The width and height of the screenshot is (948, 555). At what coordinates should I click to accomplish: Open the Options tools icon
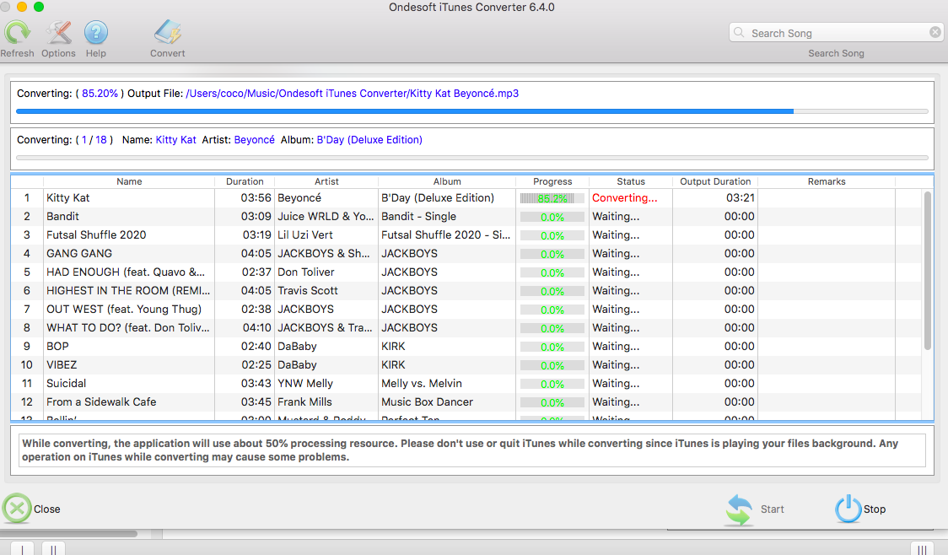tap(59, 33)
